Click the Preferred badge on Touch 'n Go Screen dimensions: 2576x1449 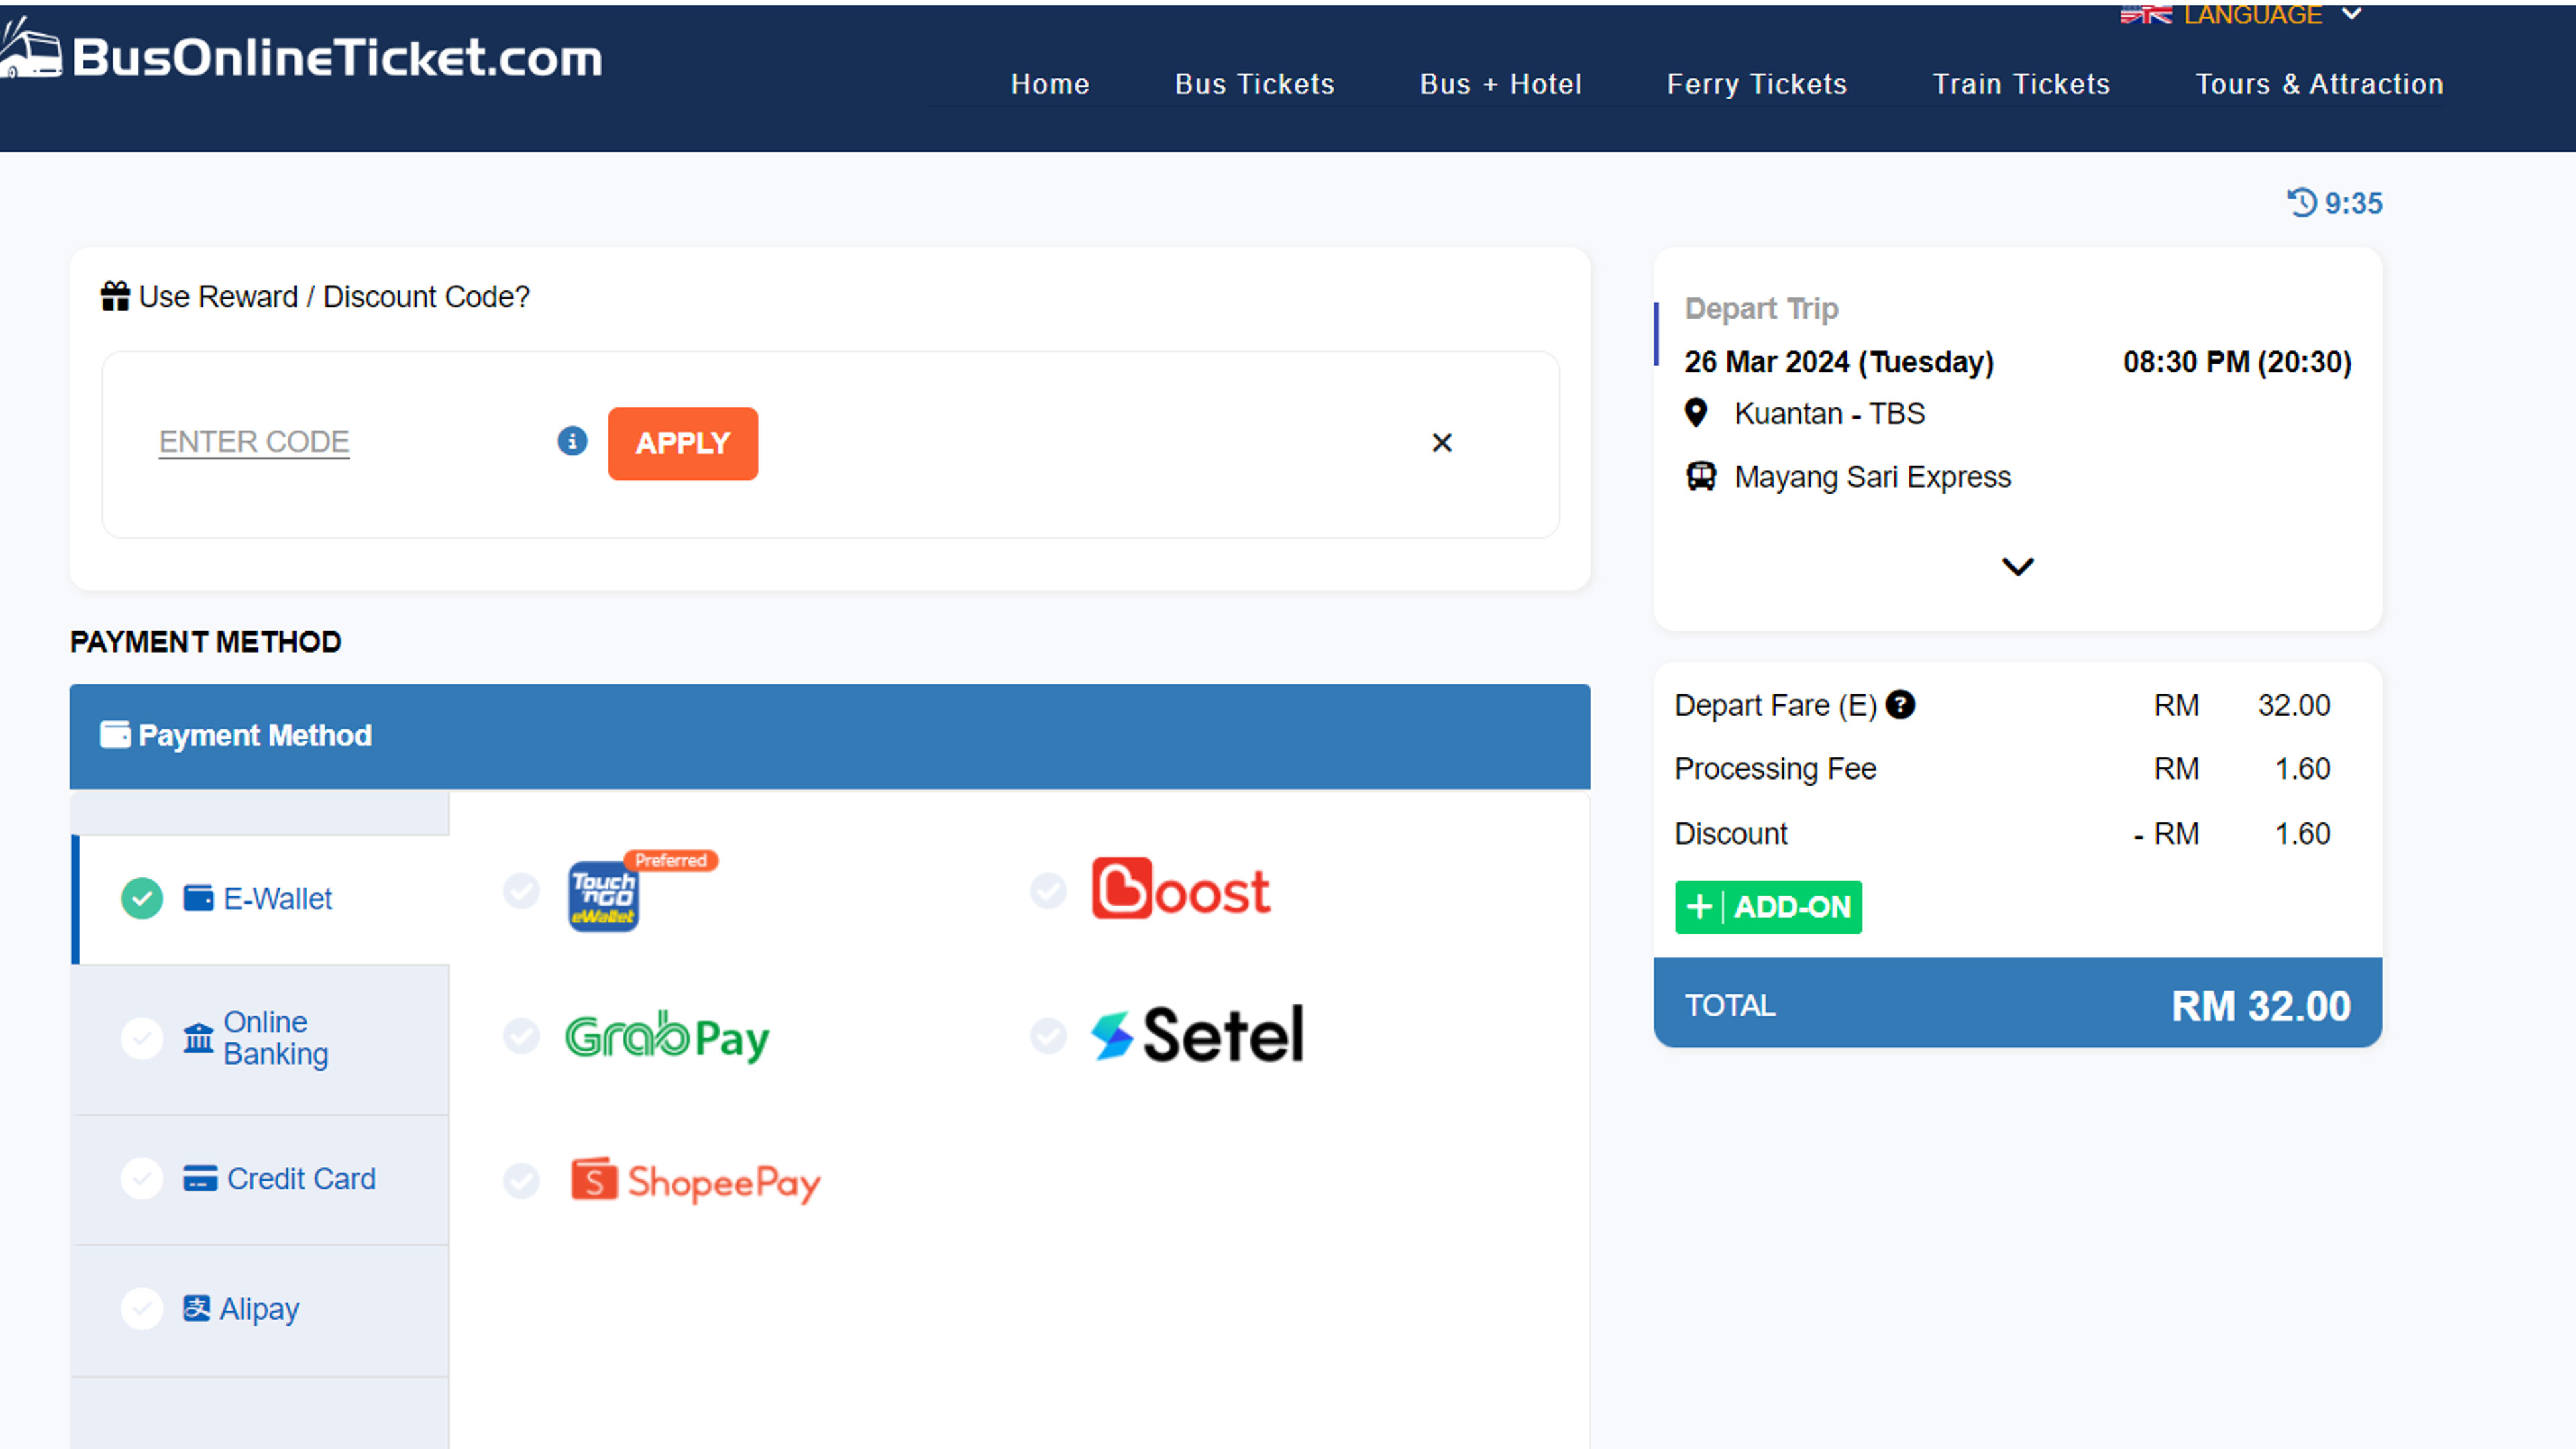pyautogui.click(x=670, y=860)
